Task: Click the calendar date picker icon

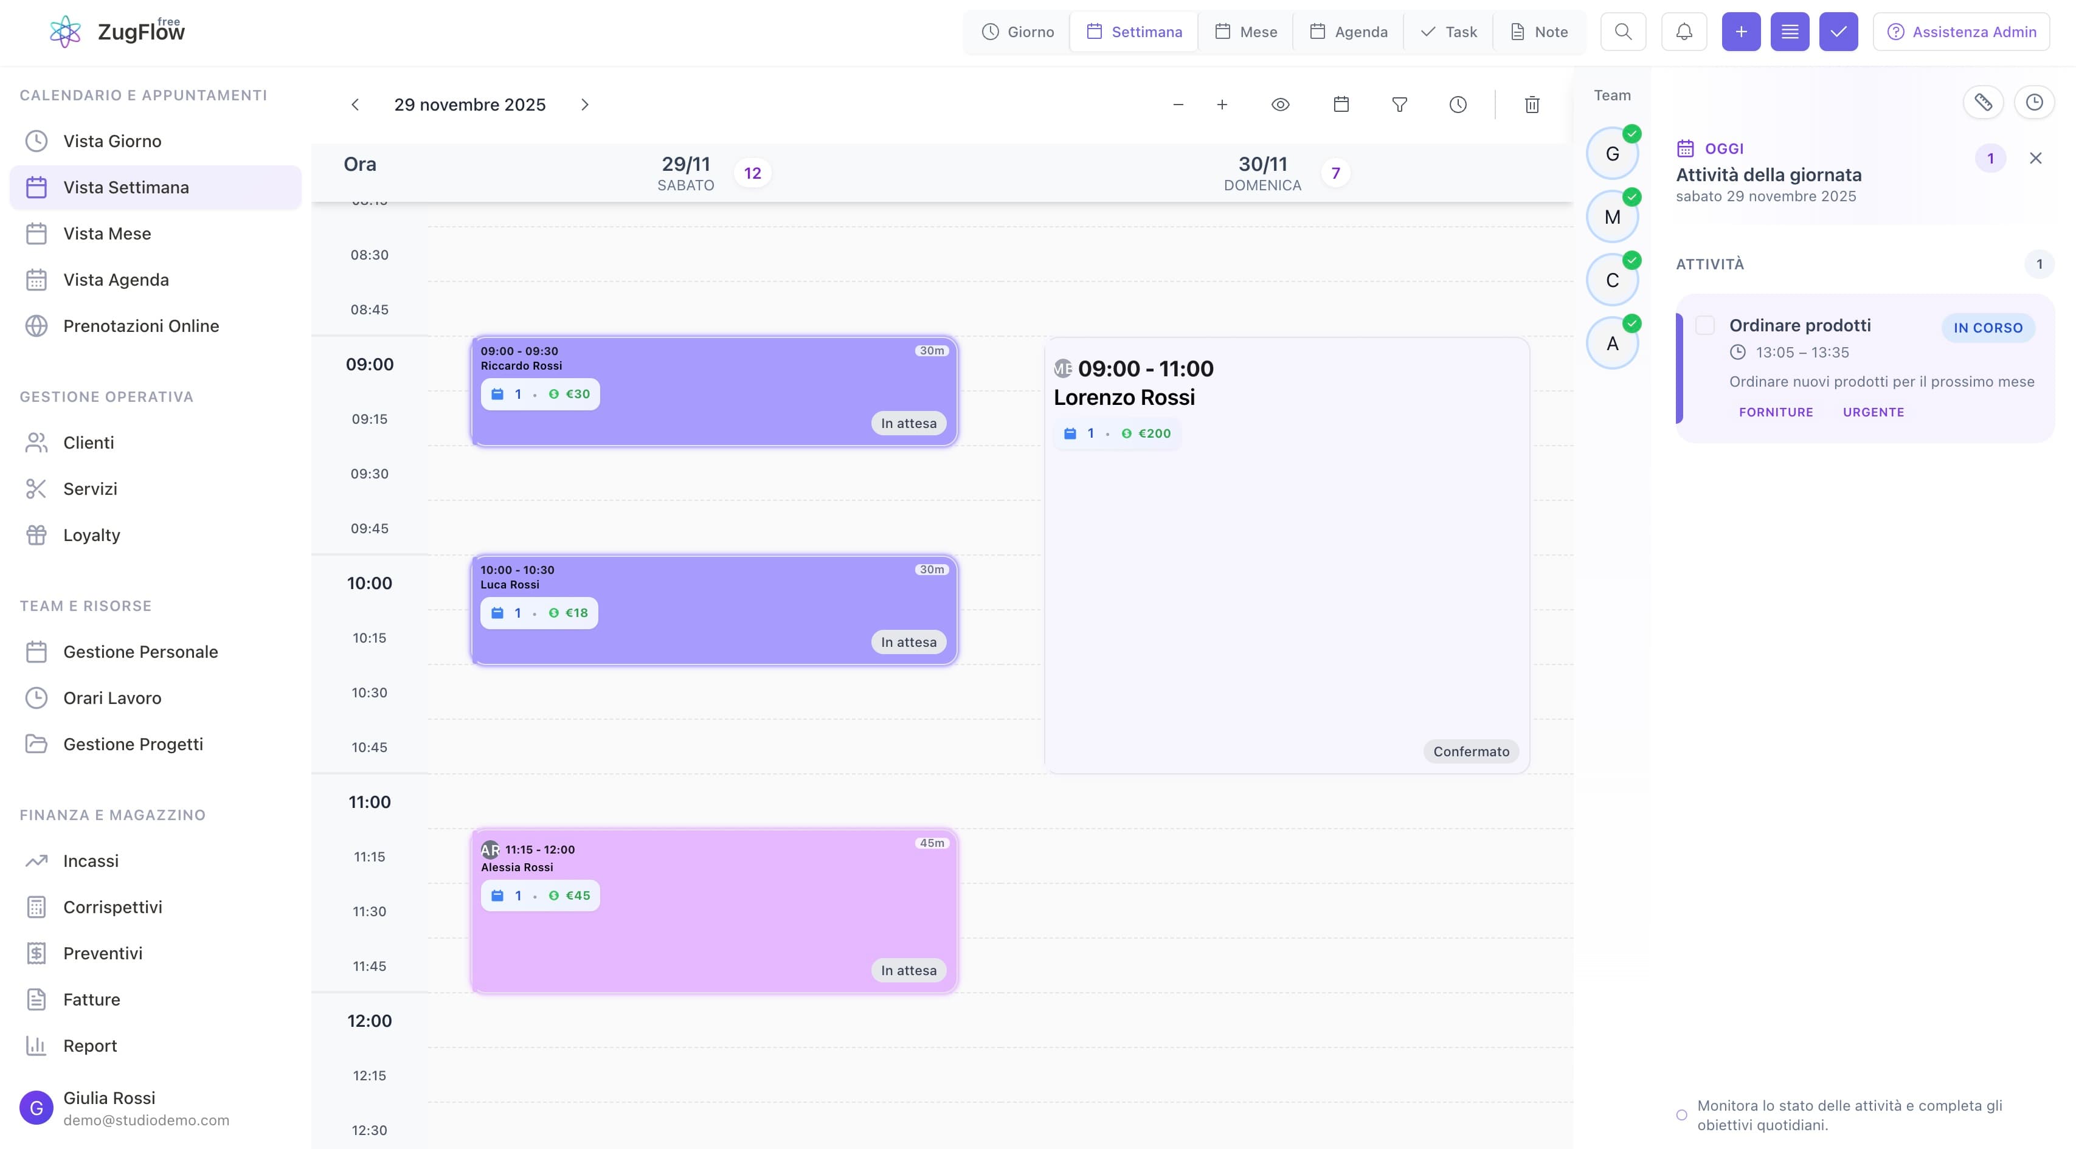Action: (1341, 105)
